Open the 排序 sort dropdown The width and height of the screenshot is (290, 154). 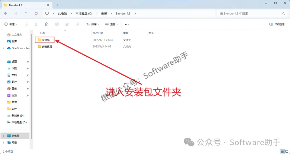click(93, 24)
